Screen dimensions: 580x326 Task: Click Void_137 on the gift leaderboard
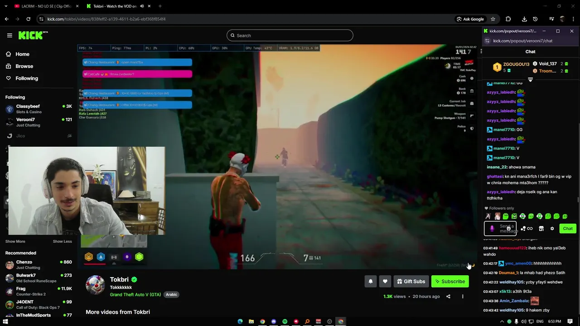pos(548,64)
